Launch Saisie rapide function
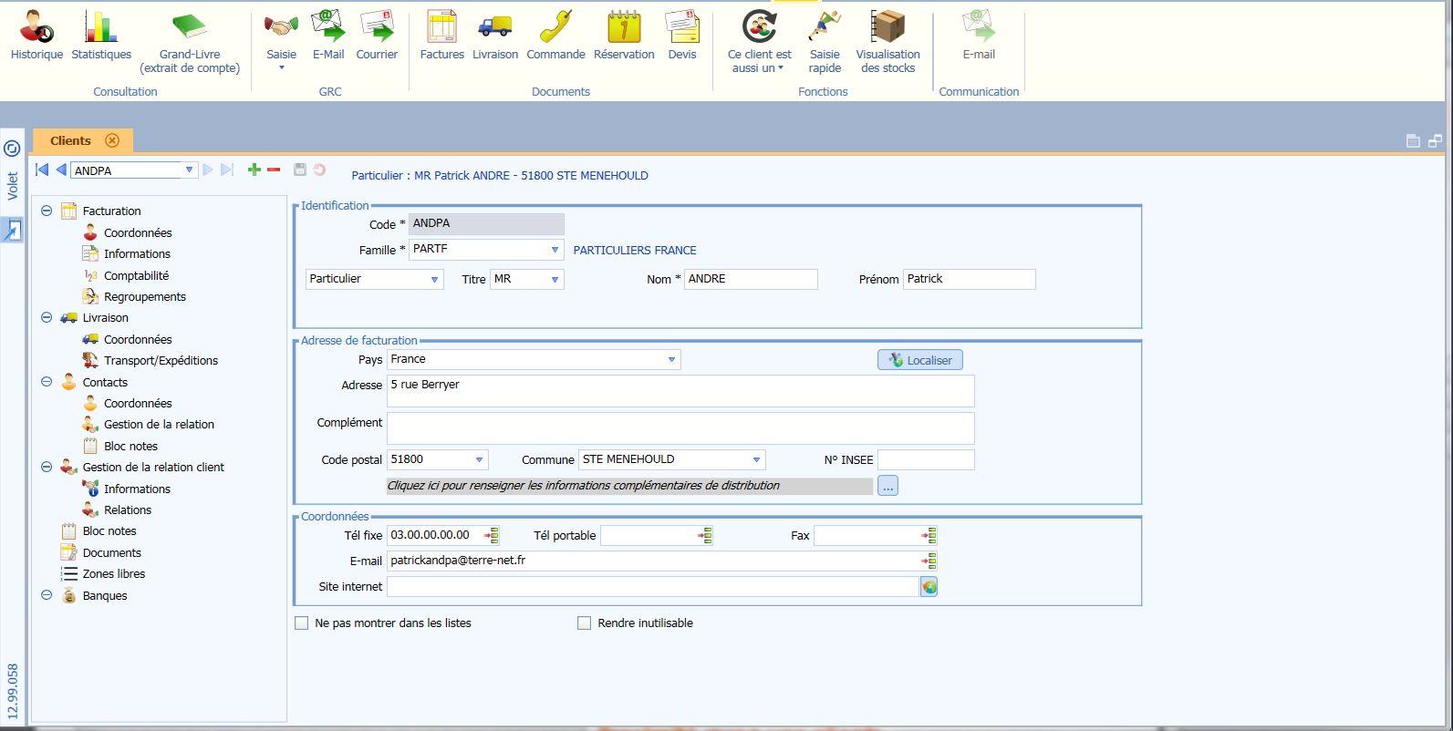This screenshot has height=731, width=1453. point(825,42)
